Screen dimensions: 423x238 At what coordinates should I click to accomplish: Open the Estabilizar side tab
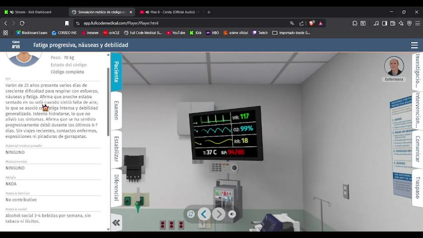coord(116,149)
